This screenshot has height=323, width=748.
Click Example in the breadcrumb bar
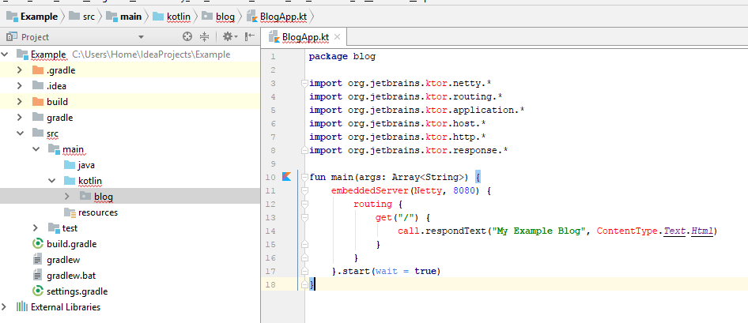point(33,17)
